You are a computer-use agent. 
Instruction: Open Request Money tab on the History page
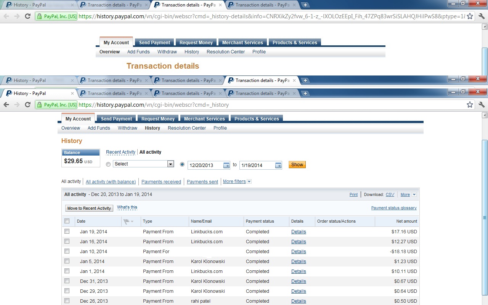(158, 119)
